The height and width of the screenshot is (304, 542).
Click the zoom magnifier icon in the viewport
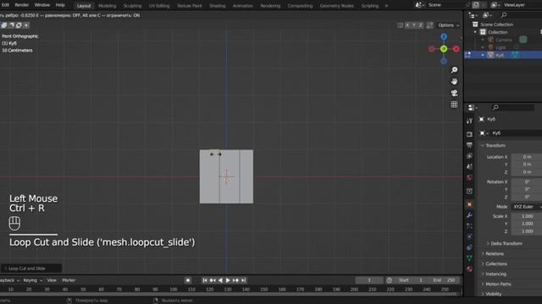pyautogui.click(x=454, y=70)
